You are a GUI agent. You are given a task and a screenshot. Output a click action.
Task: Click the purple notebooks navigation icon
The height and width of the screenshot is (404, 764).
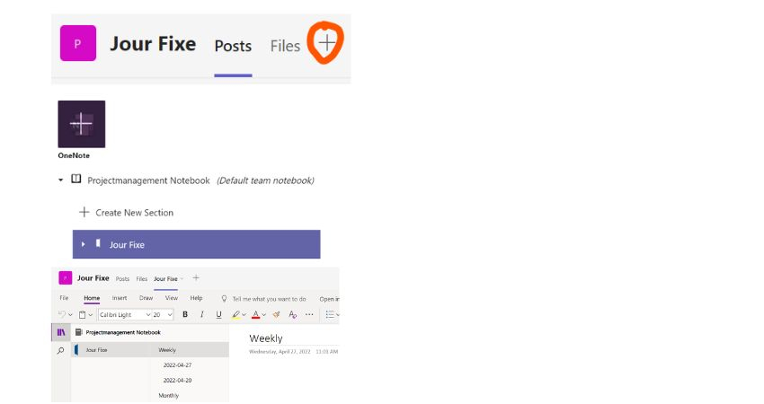(x=61, y=332)
